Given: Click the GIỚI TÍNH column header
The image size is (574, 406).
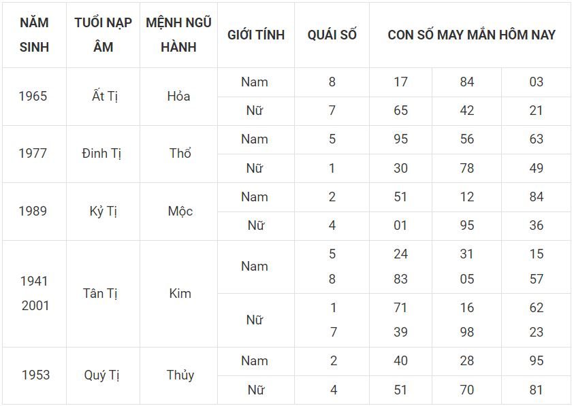Looking at the screenshot, I should click(256, 35).
